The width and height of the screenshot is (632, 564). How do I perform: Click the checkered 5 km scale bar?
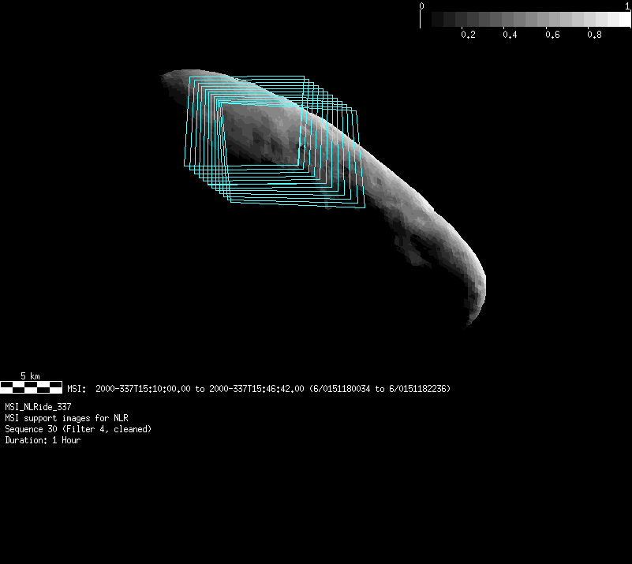[31, 387]
